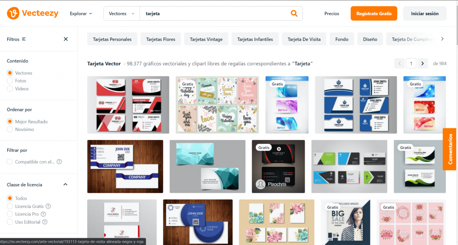Screen dimensions: 458x245
Task: Open the Explorar dropdown menu
Action: coord(81,13)
